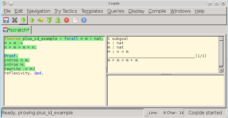Screen dimensions: 228x118
Task: Run to cursor with arrow-and-ball icon
Action: click(41, 20)
